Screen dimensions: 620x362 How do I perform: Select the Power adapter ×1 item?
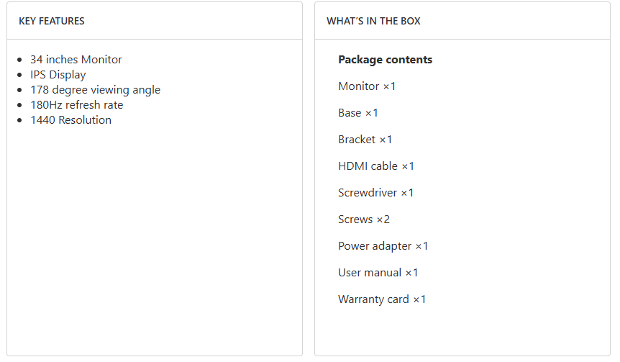(x=383, y=246)
